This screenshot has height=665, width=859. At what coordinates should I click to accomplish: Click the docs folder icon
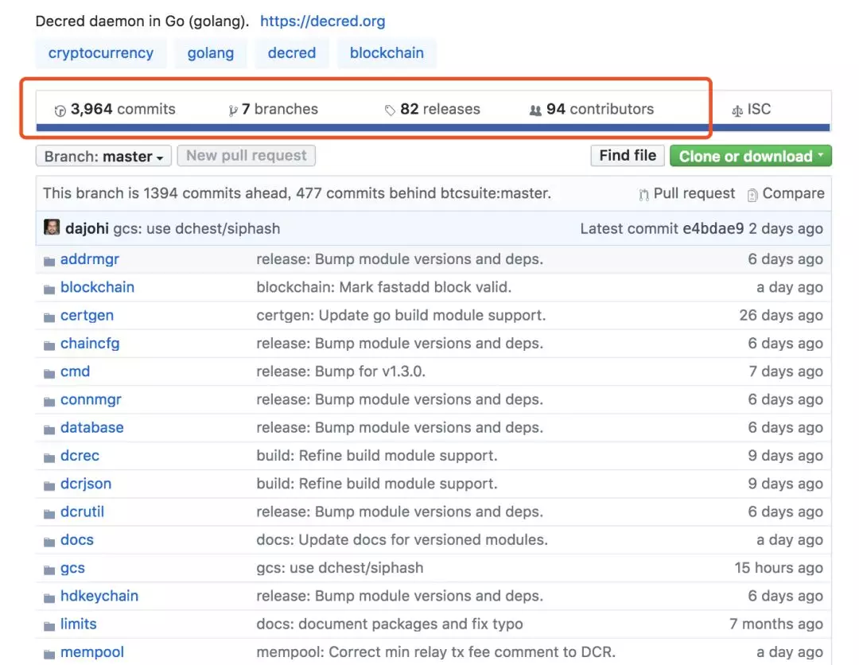pyautogui.click(x=49, y=541)
